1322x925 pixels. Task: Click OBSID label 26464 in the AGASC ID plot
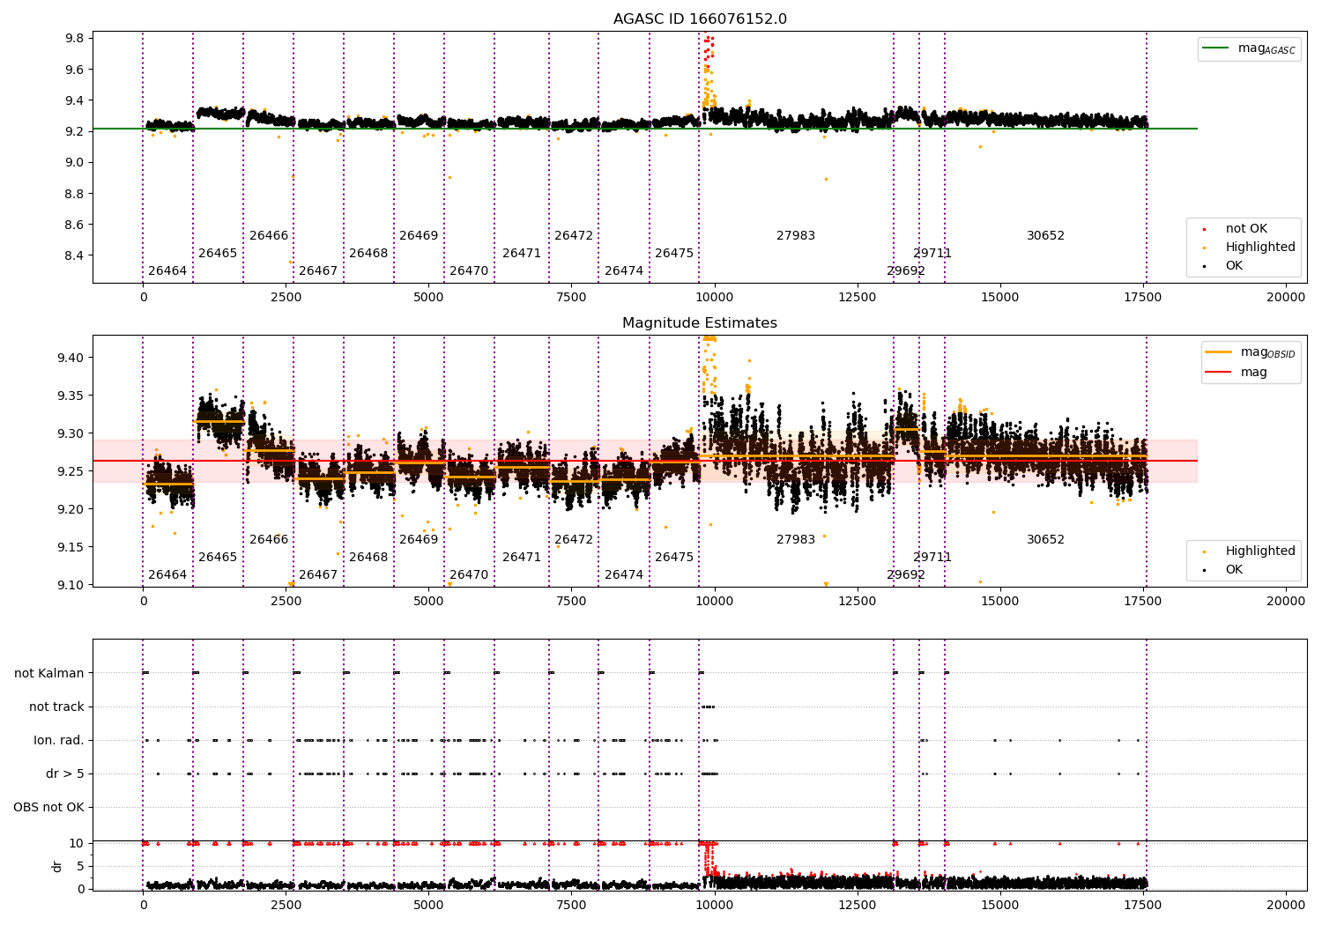[x=167, y=271]
